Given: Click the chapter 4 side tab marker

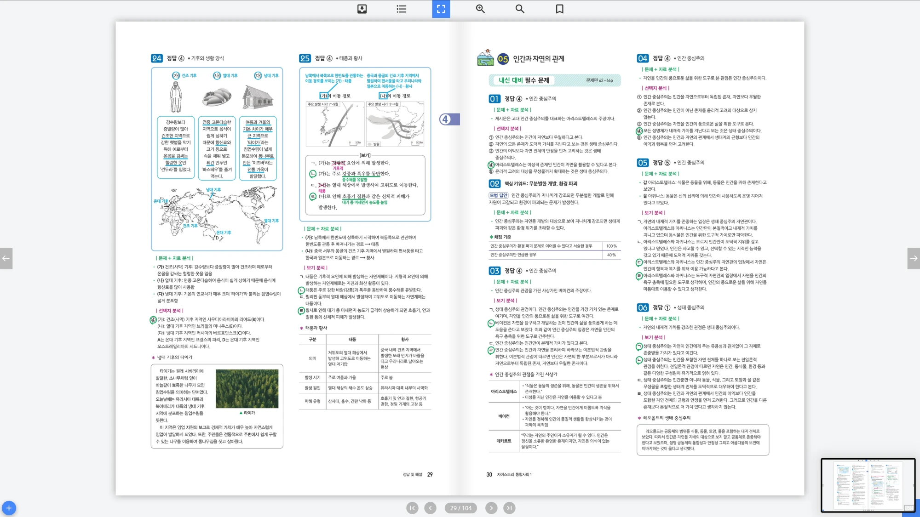Looking at the screenshot, I should (x=448, y=119).
